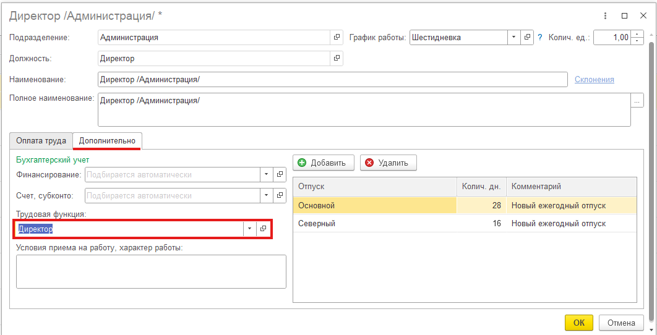
Task: Click the Полное наименование text area
Action: click(364, 110)
